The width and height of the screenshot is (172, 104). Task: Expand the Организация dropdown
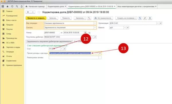[x=158, y=23]
